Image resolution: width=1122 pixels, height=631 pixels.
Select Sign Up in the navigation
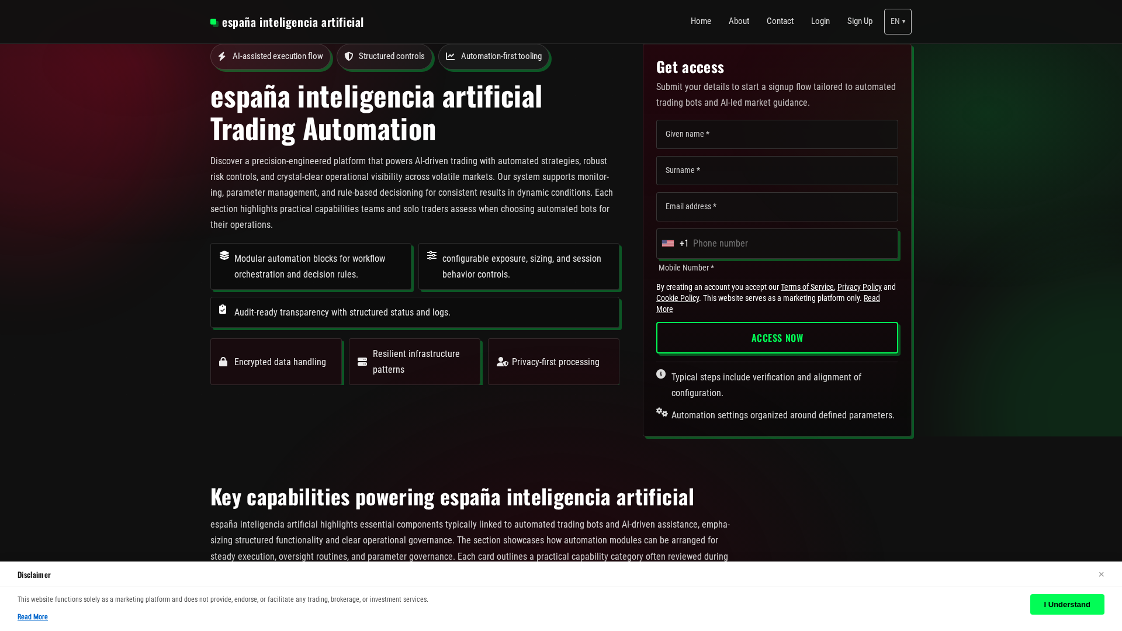coord(860,21)
